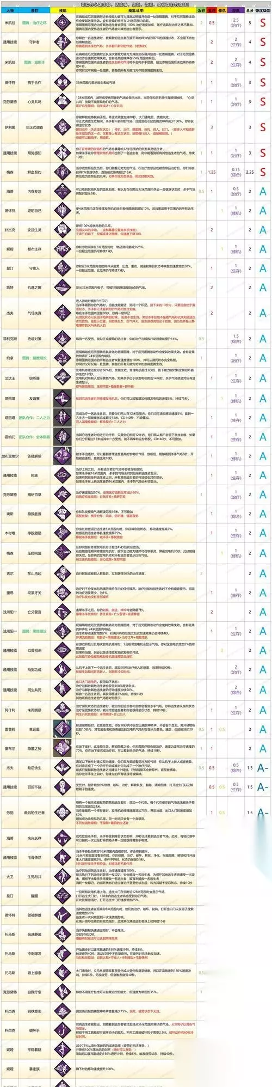Select the perk name 都市生存
This screenshot has width=272, height=1087.
pos(34,249)
